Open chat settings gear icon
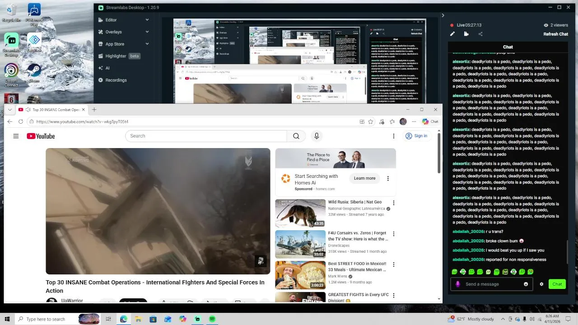578x325 pixels. coord(541,284)
